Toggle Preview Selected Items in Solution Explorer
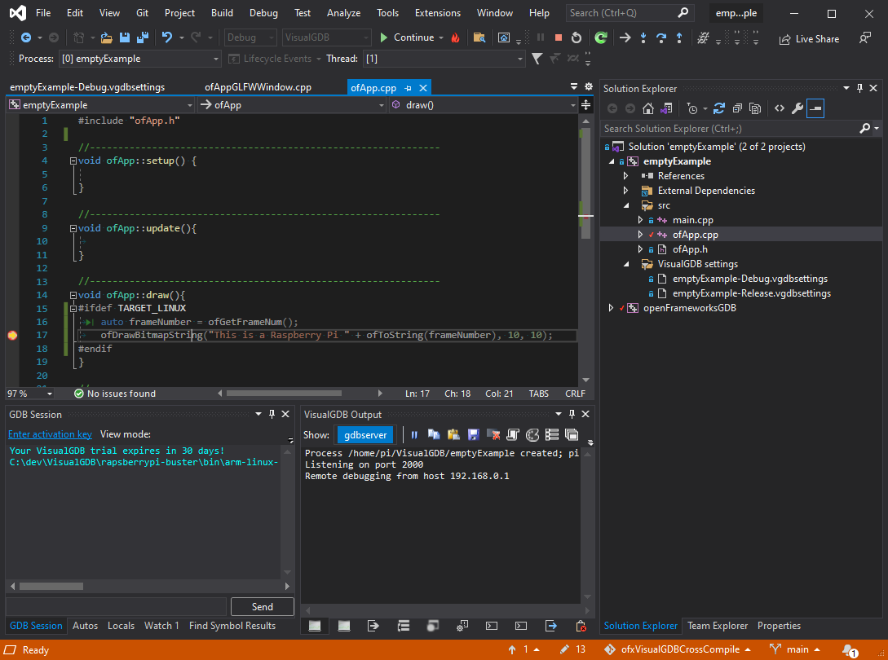The width and height of the screenshot is (888, 660). [x=815, y=108]
